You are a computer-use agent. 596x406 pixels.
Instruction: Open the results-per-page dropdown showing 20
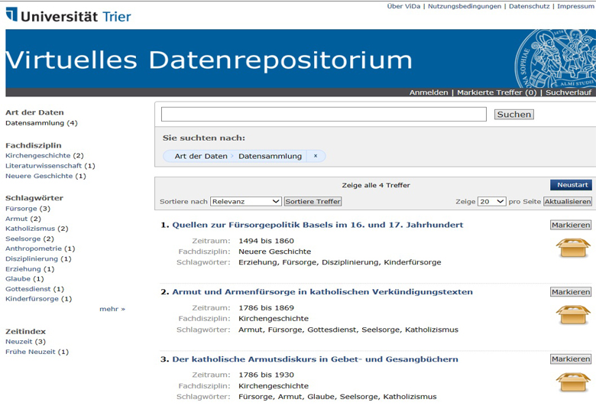492,201
